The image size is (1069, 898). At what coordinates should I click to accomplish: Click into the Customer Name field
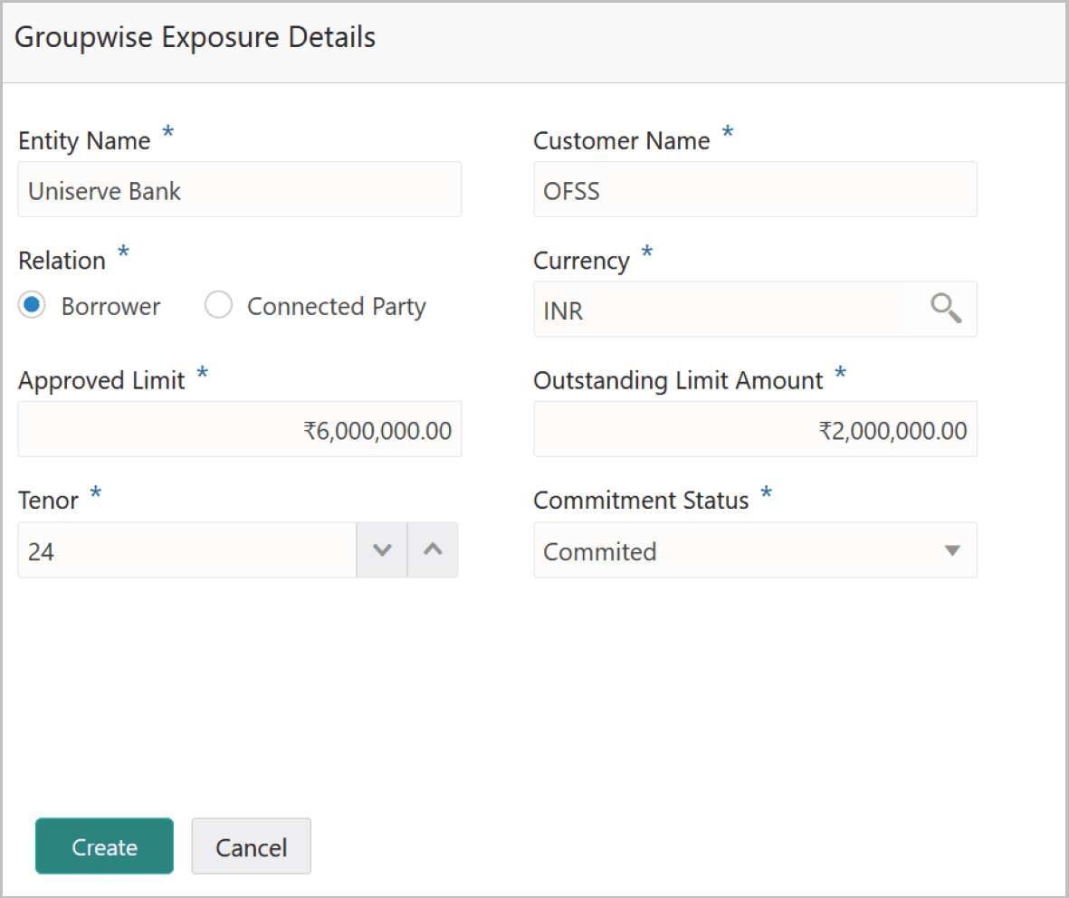pyautogui.click(x=755, y=190)
